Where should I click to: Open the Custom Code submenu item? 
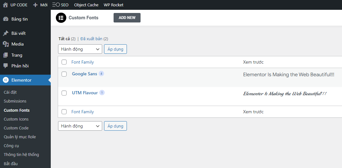tap(16, 128)
